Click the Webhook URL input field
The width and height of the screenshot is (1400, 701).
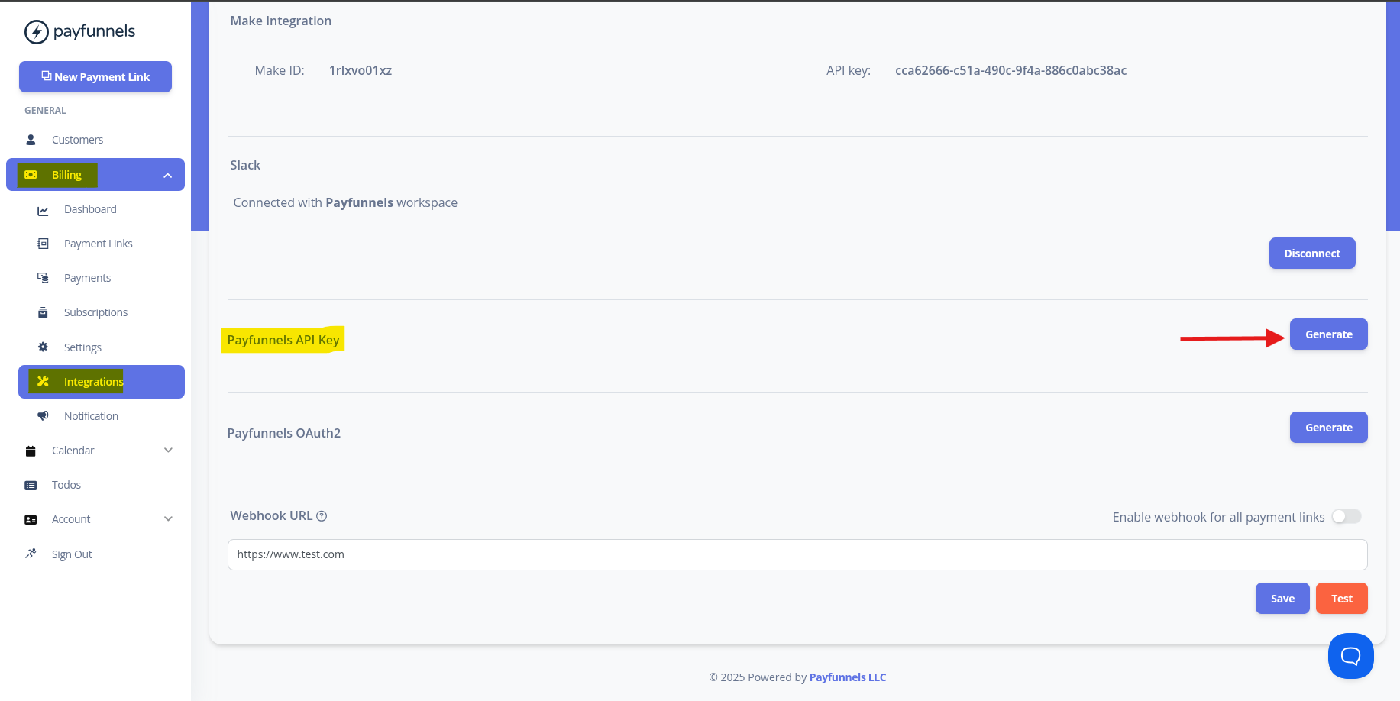coord(797,554)
